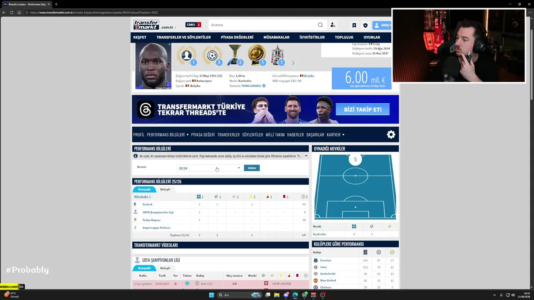
Task: Open the Piyasa Değeri player tab
Action: [x=203, y=135]
